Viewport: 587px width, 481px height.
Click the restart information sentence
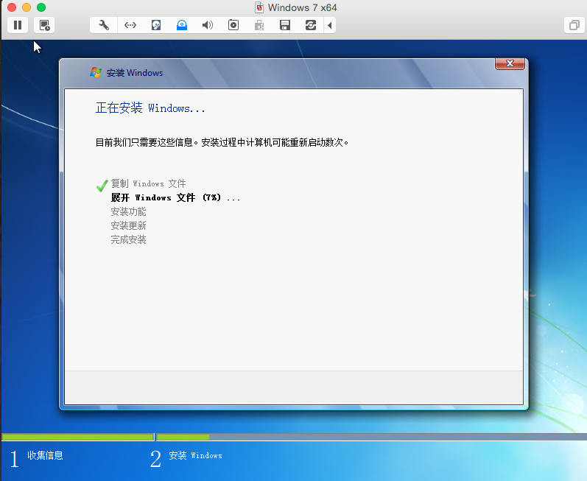point(222,142)
